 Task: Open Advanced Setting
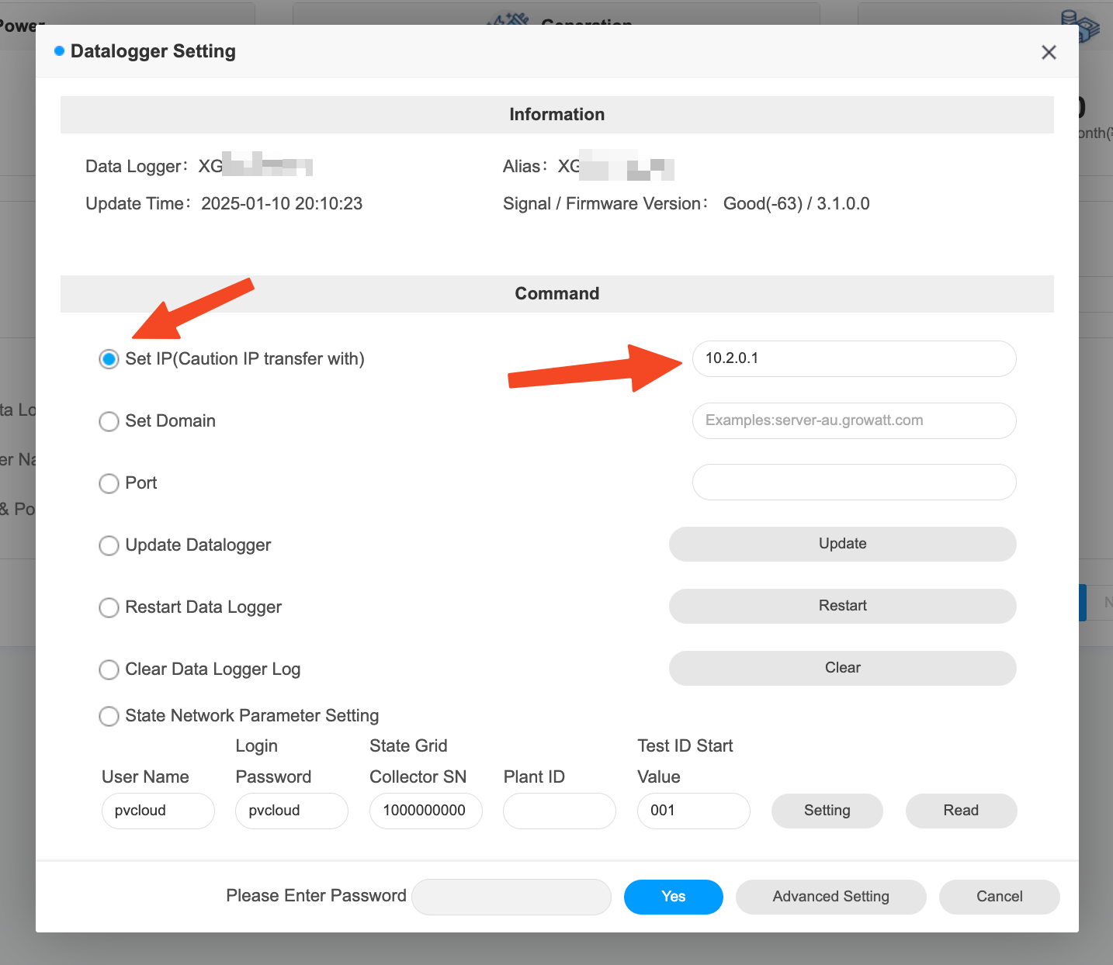pos(830,897)
